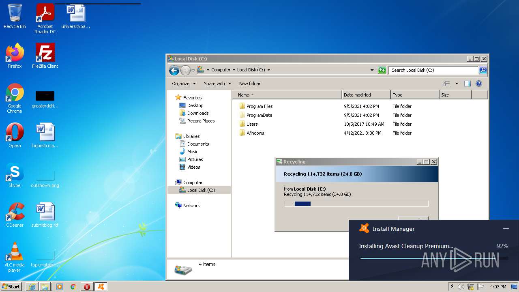The width and height of the screenshot is (519, 292).
Task: Select the Windows folder
Action: point(251,133)
